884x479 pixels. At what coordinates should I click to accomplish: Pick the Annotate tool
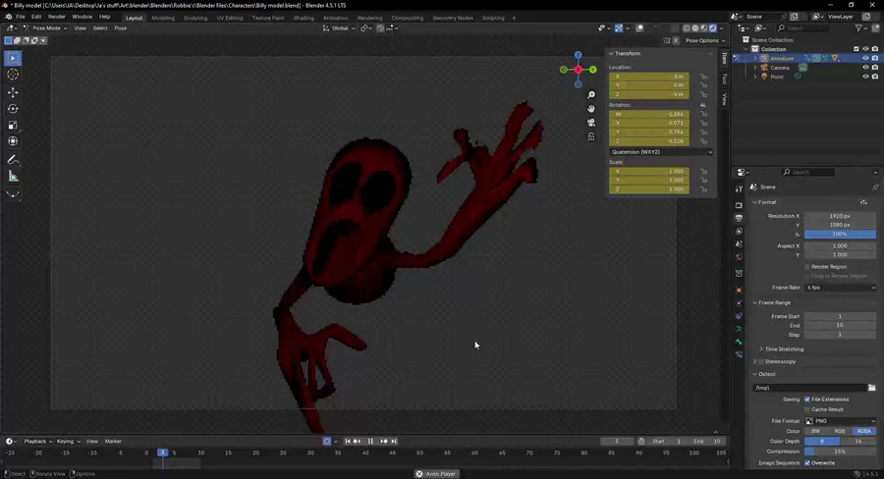(13, 159)
